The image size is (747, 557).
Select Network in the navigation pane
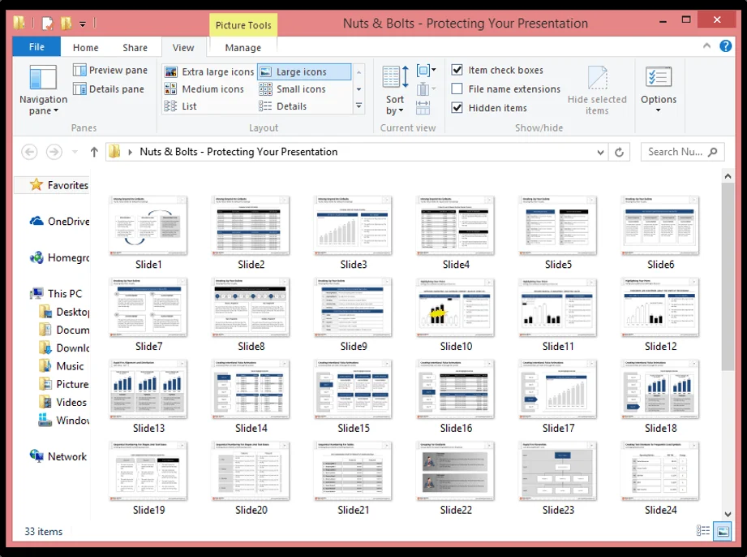click(58, 456)
